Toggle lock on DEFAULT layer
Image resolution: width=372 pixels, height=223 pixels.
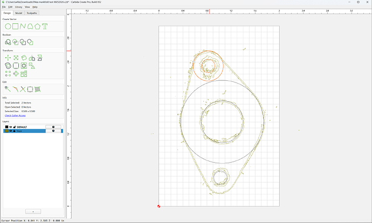point(15,127)
